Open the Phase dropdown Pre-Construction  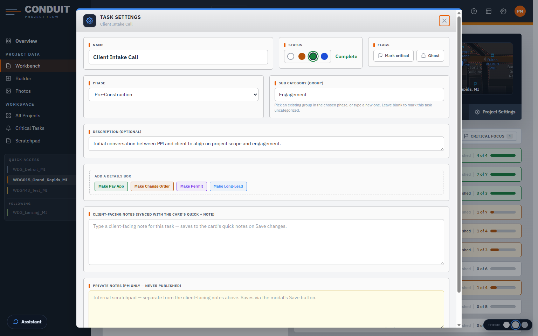[x=173, y=94]
